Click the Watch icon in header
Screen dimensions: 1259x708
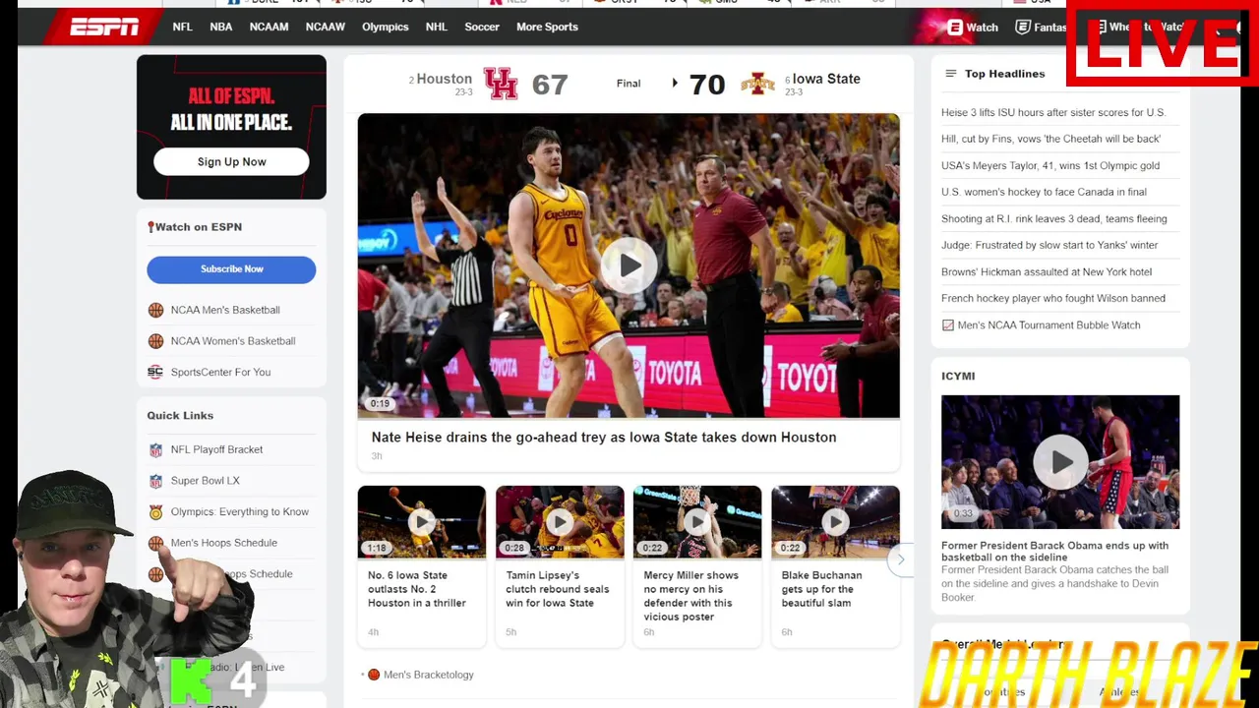pyautogui.click(x=955, y=28)
